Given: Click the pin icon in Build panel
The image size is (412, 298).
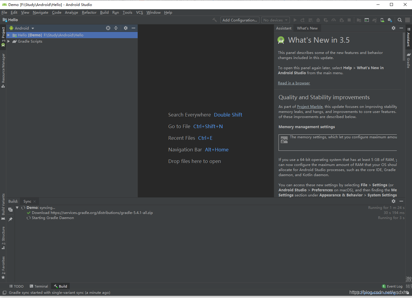Looking at the screenshot, I should point(10,219).
